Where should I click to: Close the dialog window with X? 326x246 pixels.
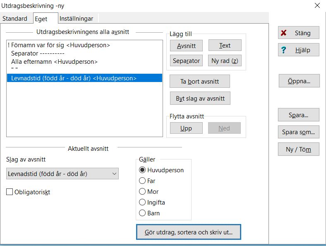(x=317, y=6)
